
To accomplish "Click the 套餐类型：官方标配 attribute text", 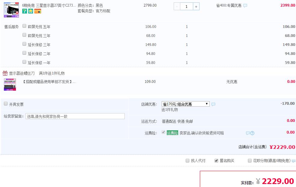I will (94, 11).
